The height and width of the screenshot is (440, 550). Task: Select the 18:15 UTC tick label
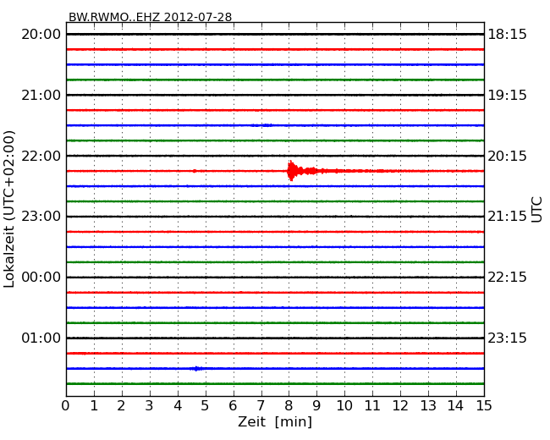point(507,35)
